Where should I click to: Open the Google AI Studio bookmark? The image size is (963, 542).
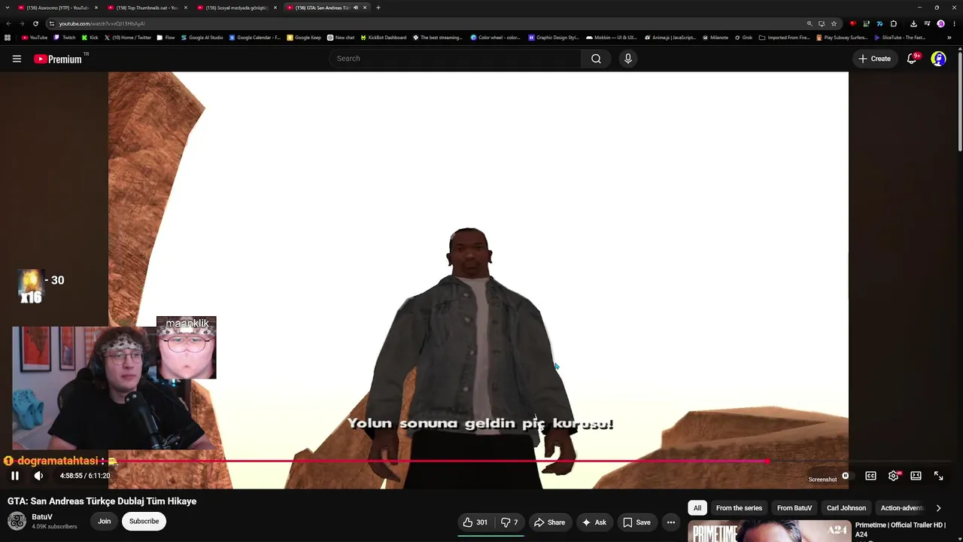(x=202, y=38)
